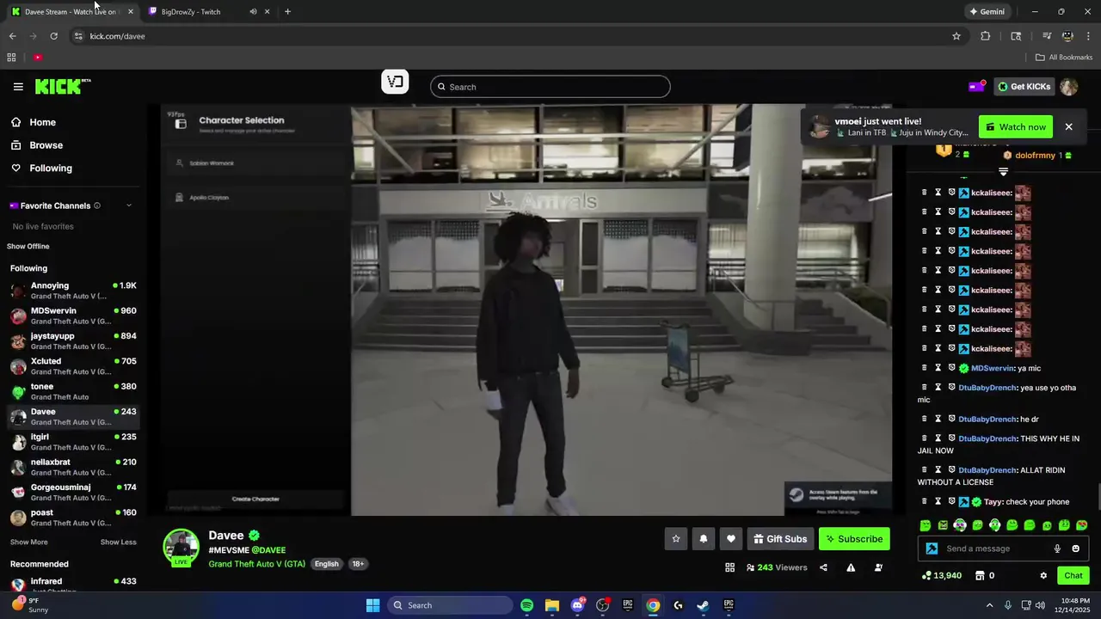This screenshot has width=1101, height=619.
Task: Click the moderator user icon beside report
Action: tap(878, 567)
